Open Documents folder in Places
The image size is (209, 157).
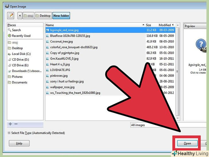pyautogui.click(x=20, y=82)
